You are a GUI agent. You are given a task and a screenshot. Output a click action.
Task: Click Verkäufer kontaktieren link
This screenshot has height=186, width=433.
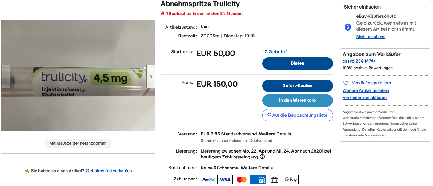[x=365, y=97]
